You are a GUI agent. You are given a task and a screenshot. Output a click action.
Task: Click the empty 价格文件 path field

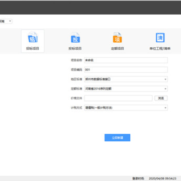pos(118,99)
